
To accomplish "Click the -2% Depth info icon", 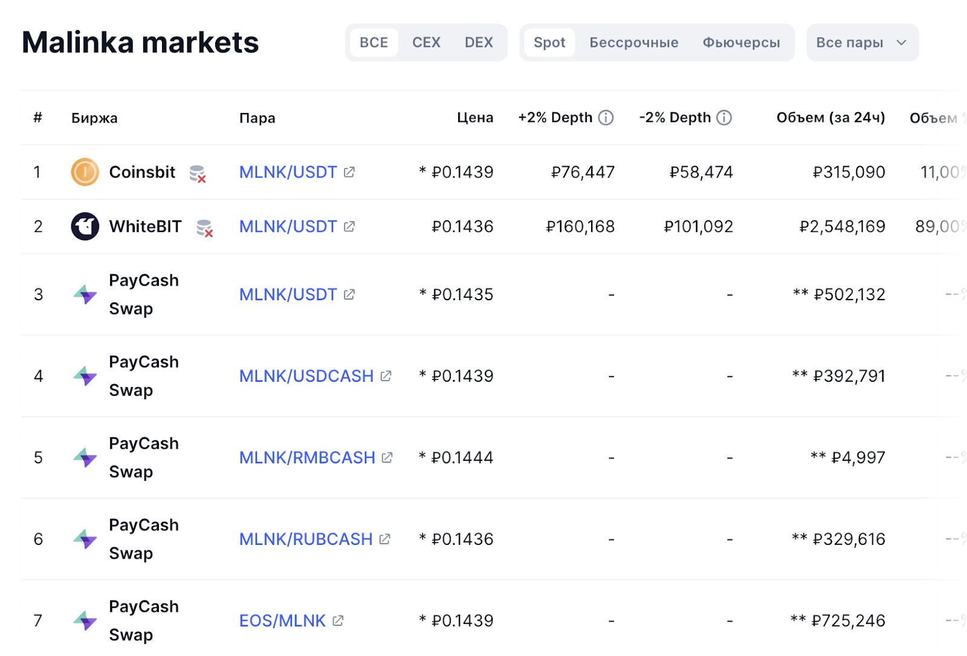I will click(724, 118).
